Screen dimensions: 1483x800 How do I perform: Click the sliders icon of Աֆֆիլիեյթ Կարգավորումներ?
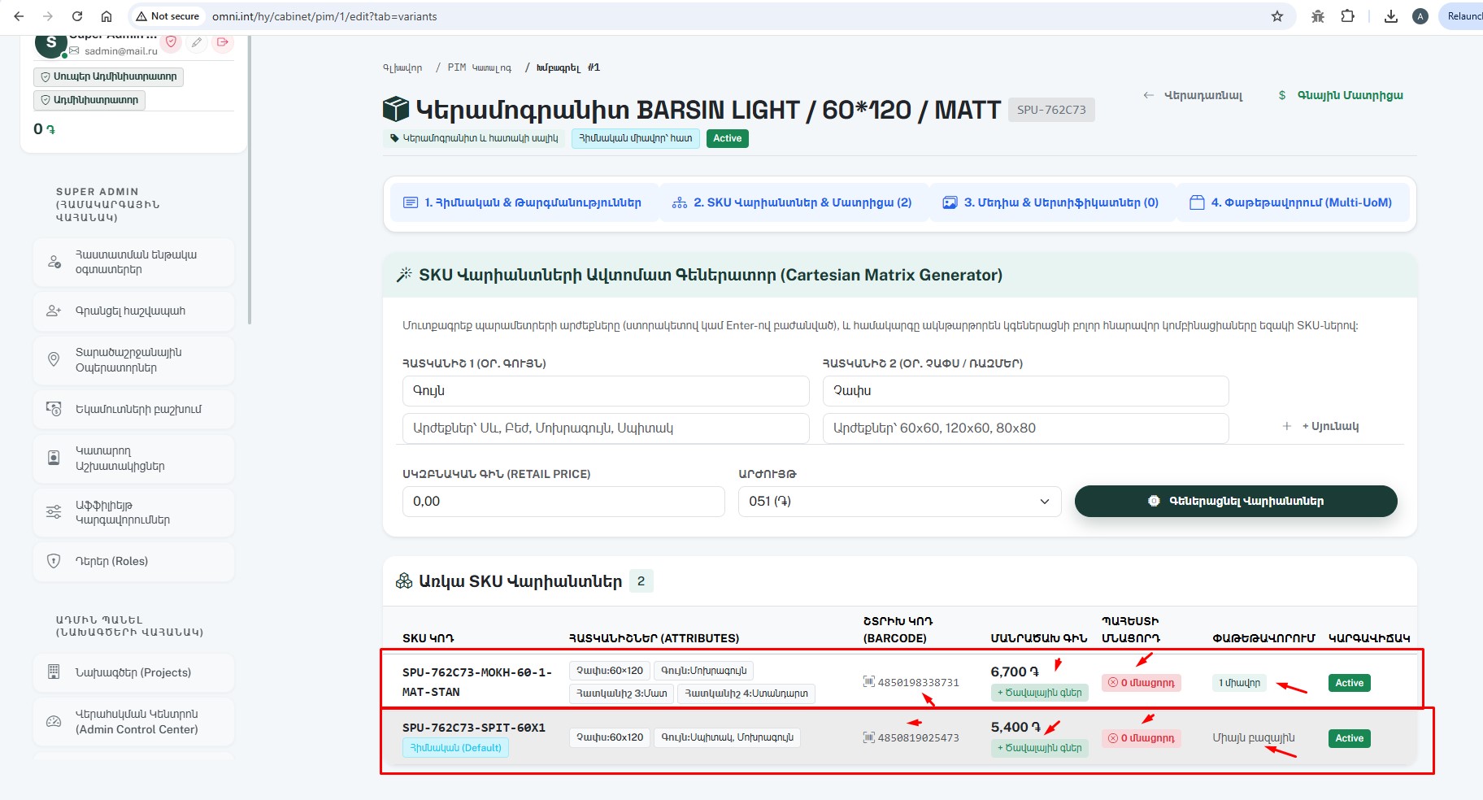[x=54, y=512]
